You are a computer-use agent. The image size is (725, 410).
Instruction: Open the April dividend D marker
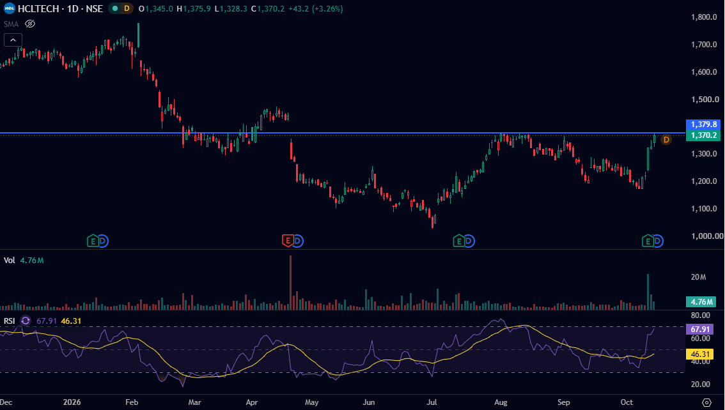click(x=298, y=241)
